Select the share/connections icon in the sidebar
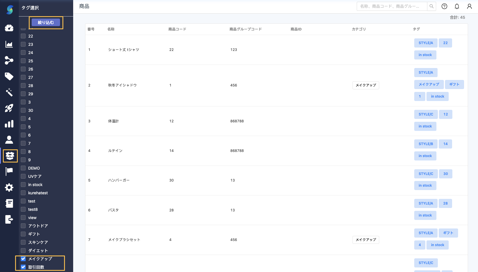The width and height of the screenshot is (478, 272). [x=9, y=60]
